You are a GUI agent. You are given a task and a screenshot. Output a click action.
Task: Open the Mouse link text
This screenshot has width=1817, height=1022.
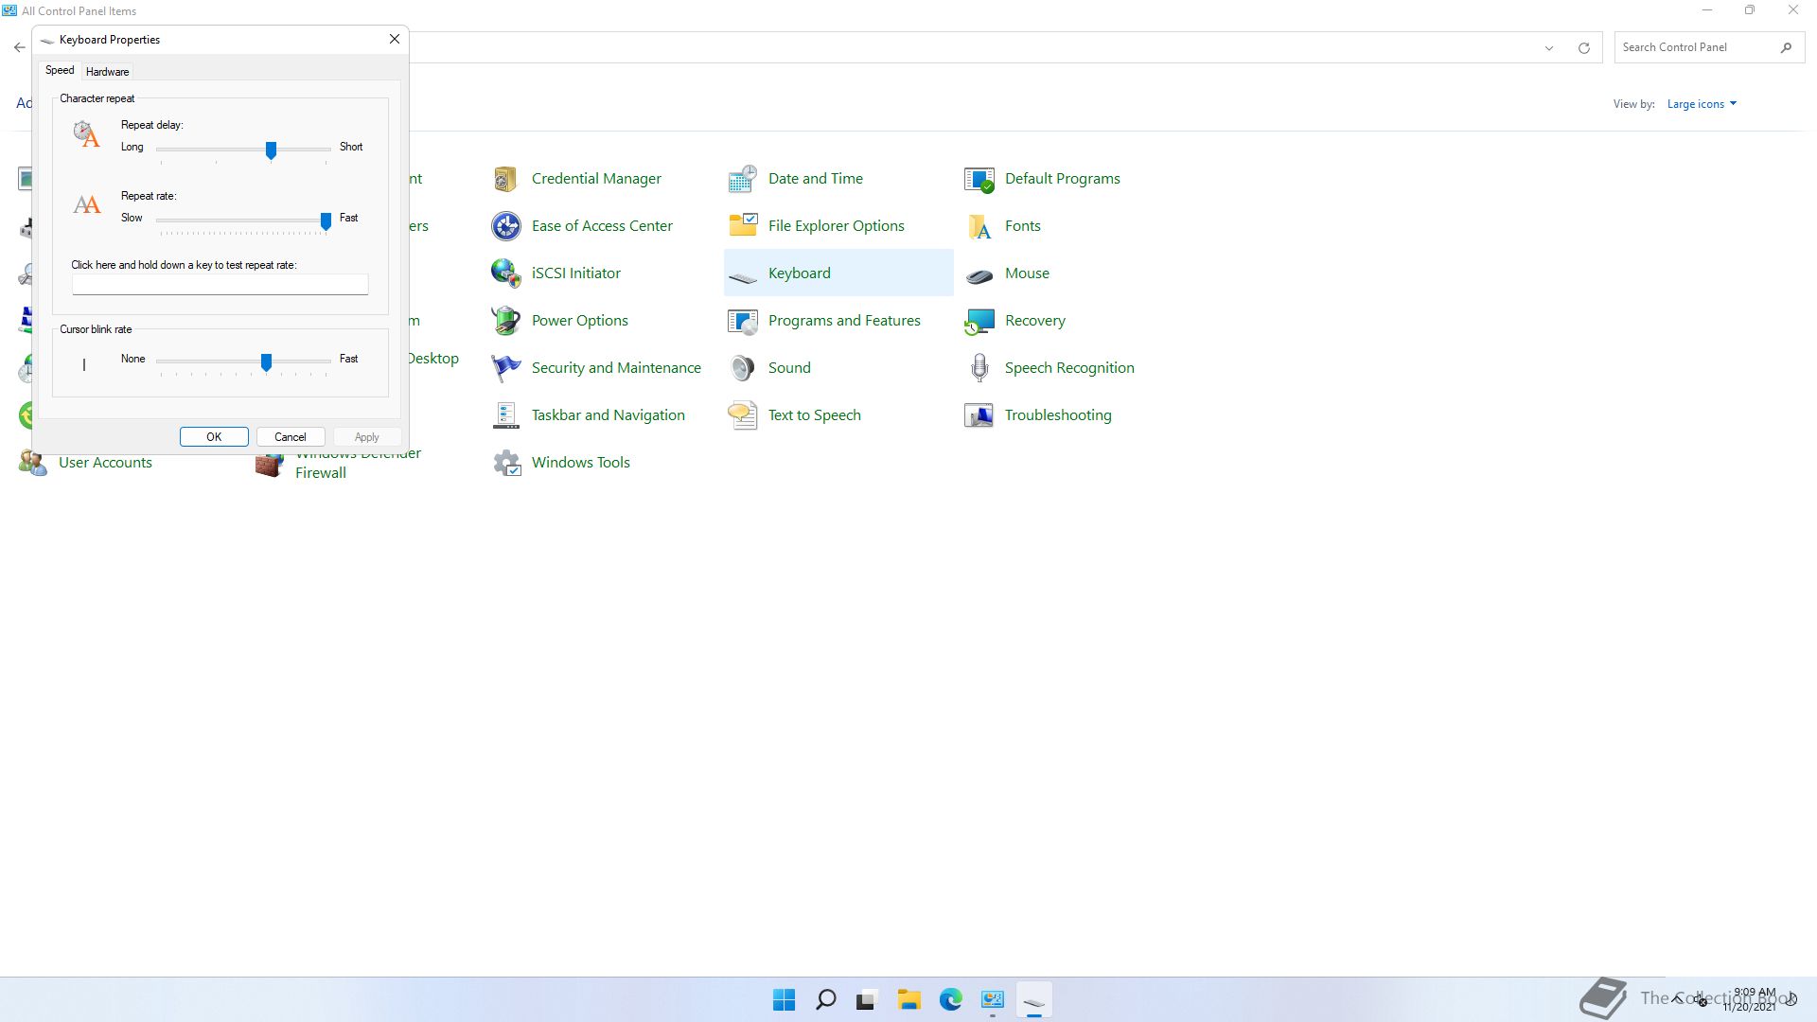pyautogui.click(x=1027, y=273)
